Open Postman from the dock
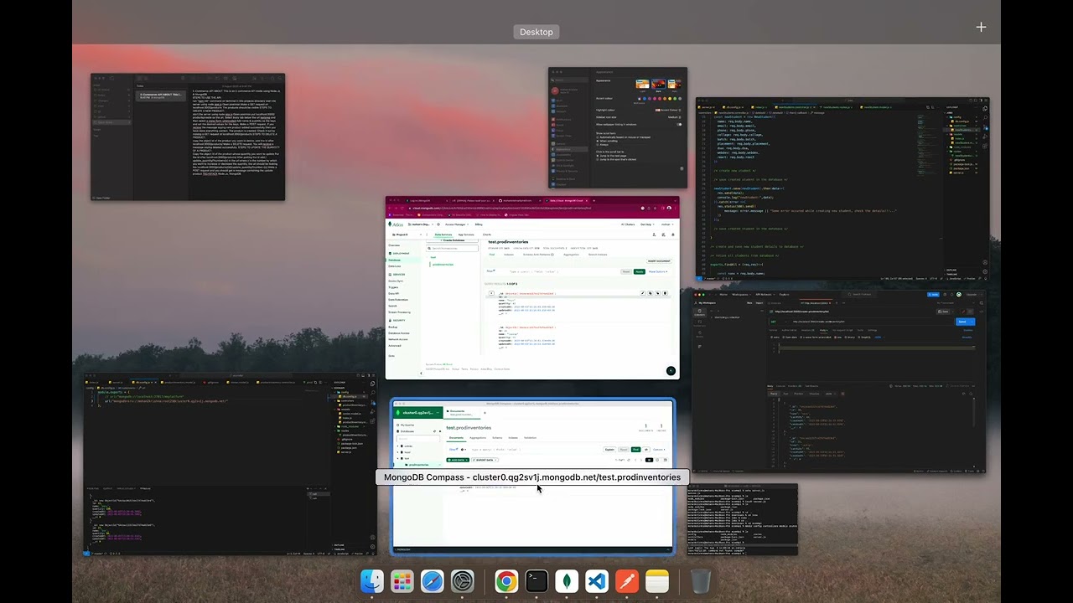The height and width of the screenshot is (603, 1073). point(627,581)
